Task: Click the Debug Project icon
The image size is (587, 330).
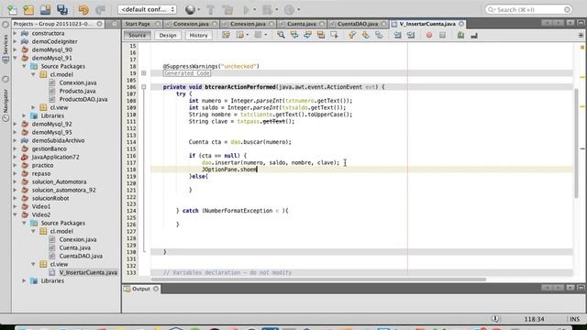Action: tap(267, 10)
